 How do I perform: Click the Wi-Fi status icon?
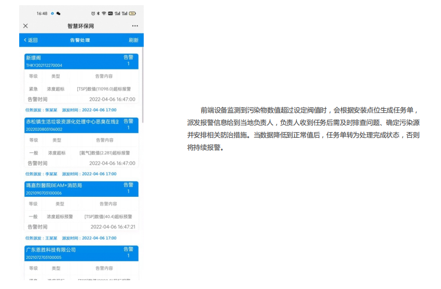click(x=104, y=13)
